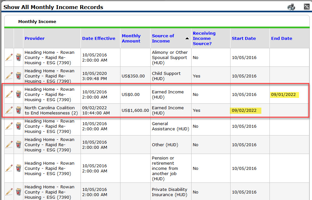Delete the Child Support income record
312x200 pixels.
pos(19,76)
